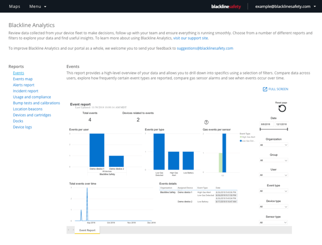Open the Event type filter dropdown
The width and height of the screenshot is (322, 245).
(274, 191)
